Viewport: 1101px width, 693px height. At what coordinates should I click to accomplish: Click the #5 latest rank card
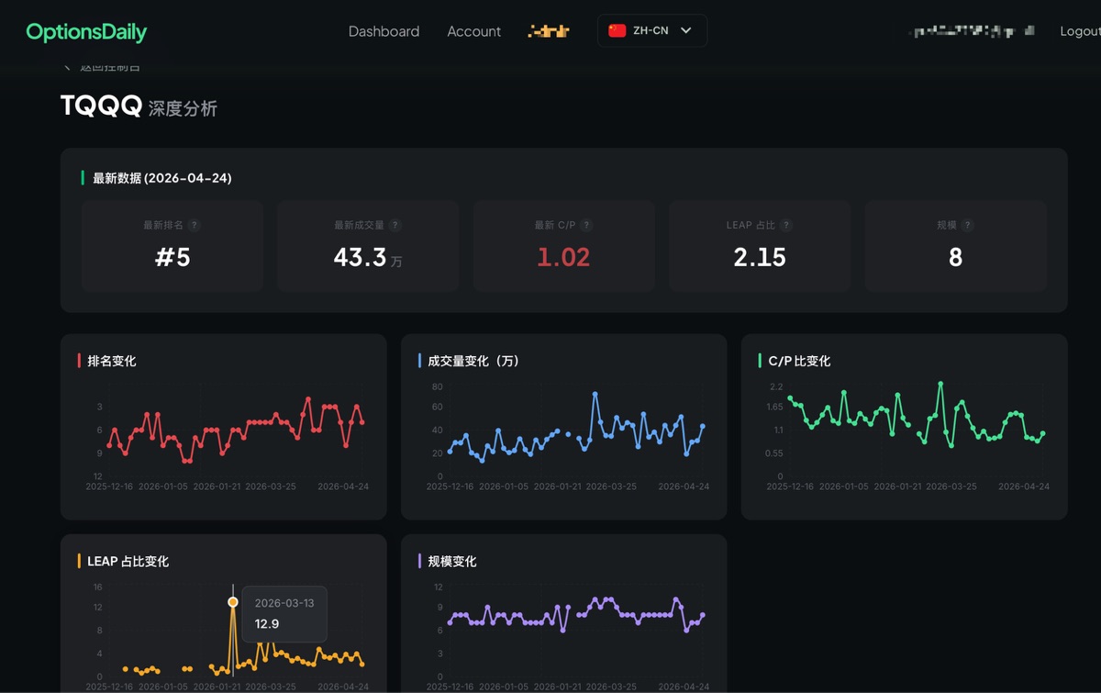(x=172, y=247)
